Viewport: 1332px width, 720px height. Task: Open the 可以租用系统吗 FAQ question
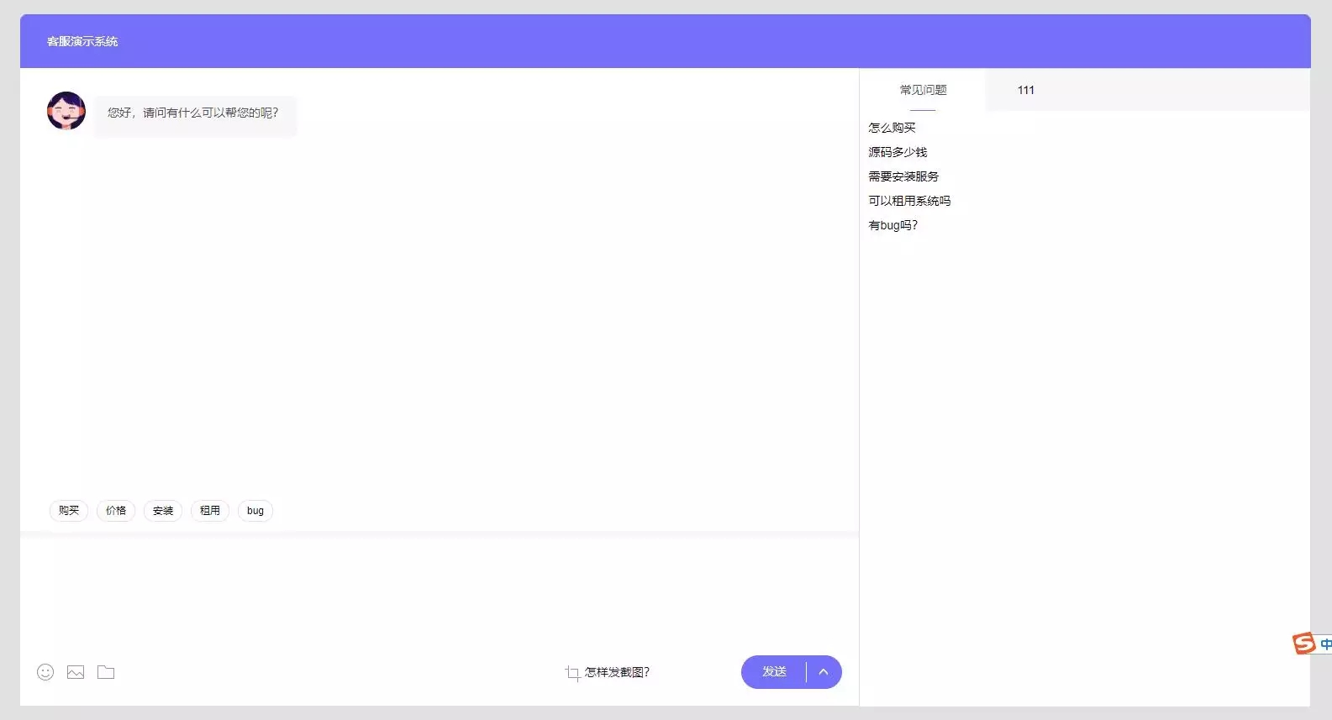(x=909, y=201)
